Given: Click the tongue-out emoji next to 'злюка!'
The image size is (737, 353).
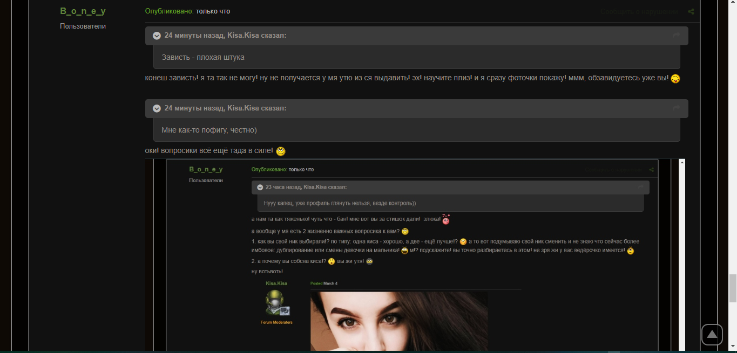Looking at the screenshot, I should click(x=445, y=219).
